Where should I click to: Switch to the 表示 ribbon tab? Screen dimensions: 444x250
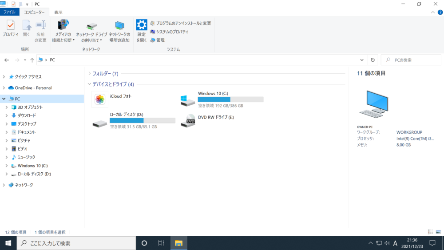click(58, 12)
